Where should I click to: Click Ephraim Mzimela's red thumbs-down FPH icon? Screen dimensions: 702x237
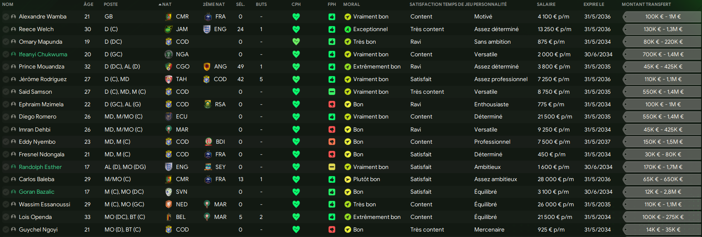[332, 104]
